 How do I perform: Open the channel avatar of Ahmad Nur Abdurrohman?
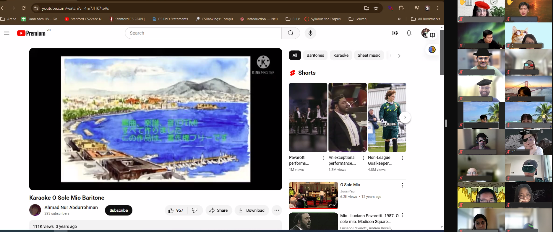(x=35, y=210)
